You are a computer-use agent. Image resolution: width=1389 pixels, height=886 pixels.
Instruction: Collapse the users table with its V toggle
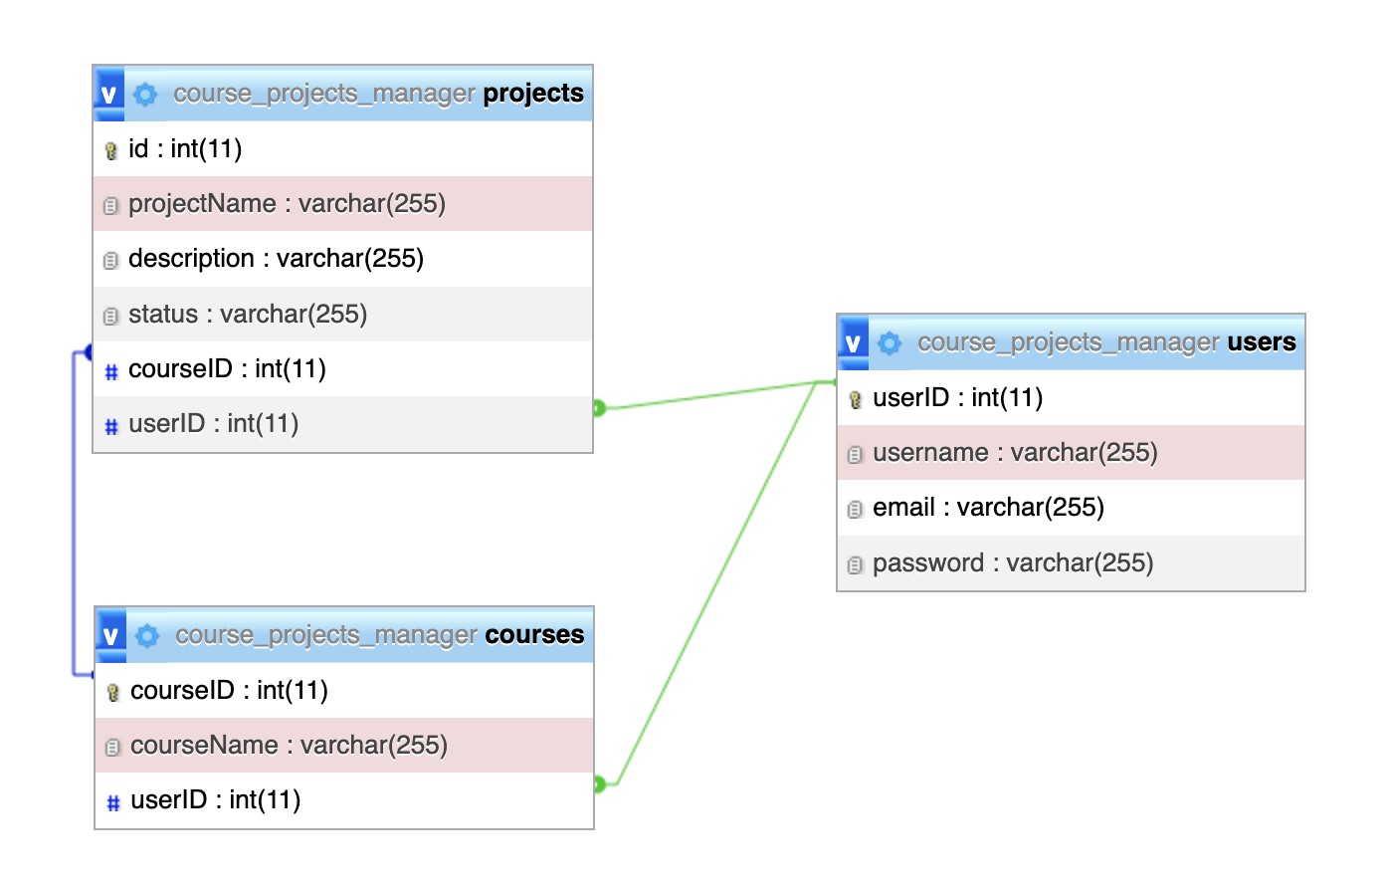pyautogui.click(x=853, y=343)
